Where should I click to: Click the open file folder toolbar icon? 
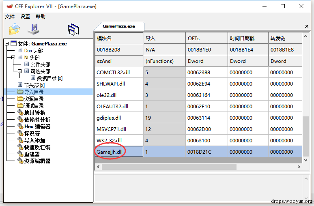pos(15,29)
